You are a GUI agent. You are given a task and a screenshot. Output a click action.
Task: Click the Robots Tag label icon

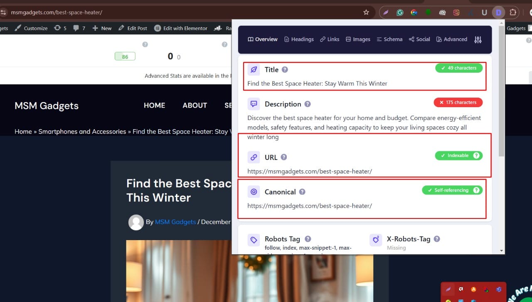coord(254,240)
